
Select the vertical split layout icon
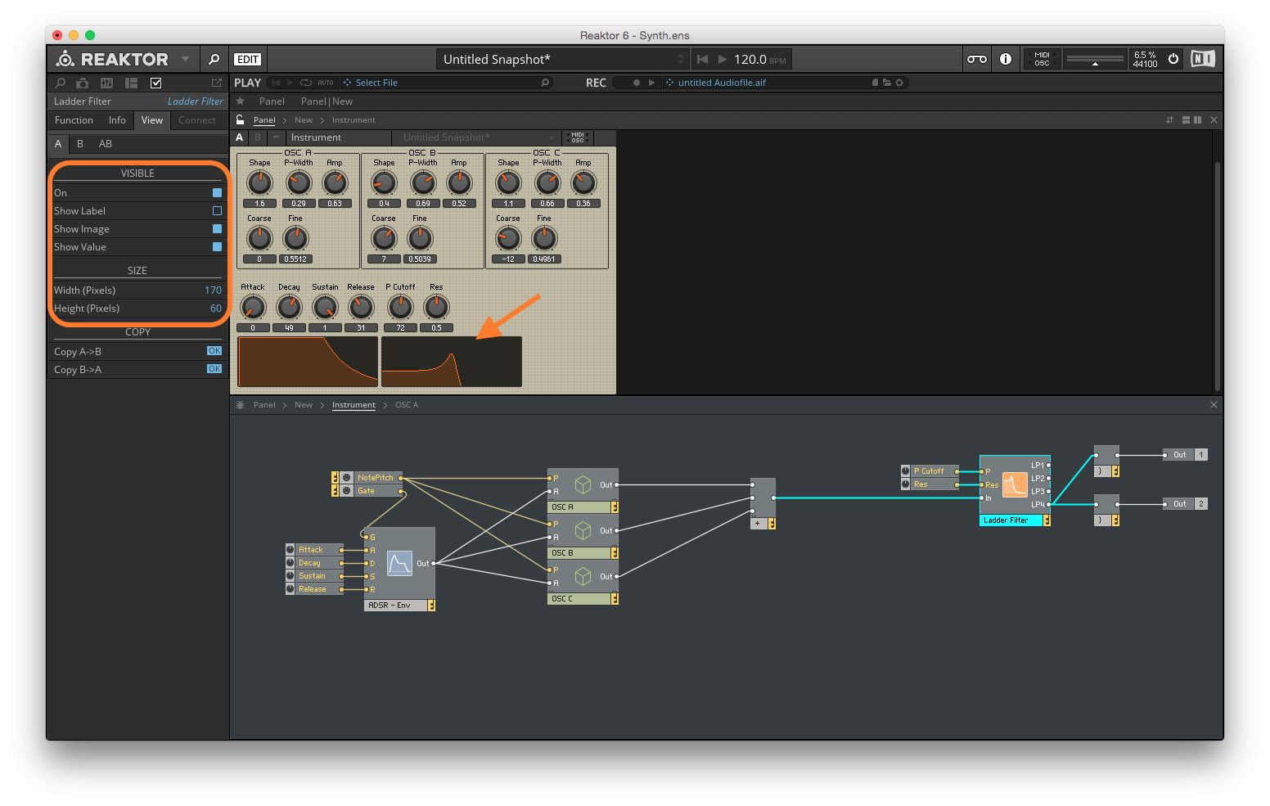1197,120
